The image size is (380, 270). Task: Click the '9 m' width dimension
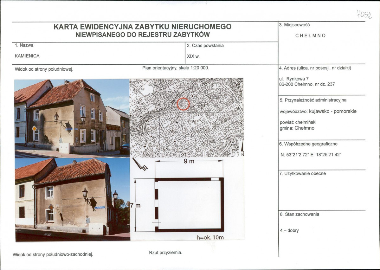(x=189, y=161)
